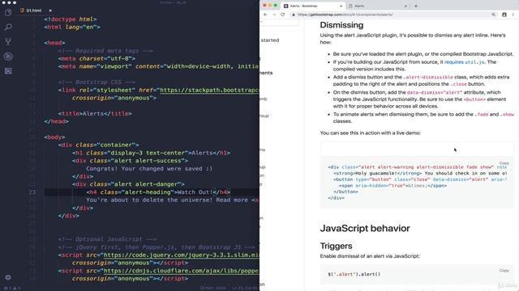Click the live demo alert box
The image size is (519, 291).
point(417,150)
